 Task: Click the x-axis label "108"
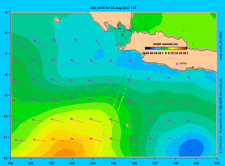pos(175,163)
